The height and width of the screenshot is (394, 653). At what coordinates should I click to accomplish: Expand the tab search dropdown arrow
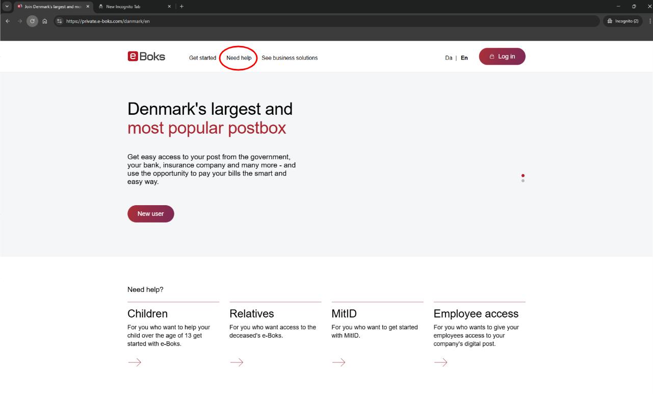click(7, 6)
